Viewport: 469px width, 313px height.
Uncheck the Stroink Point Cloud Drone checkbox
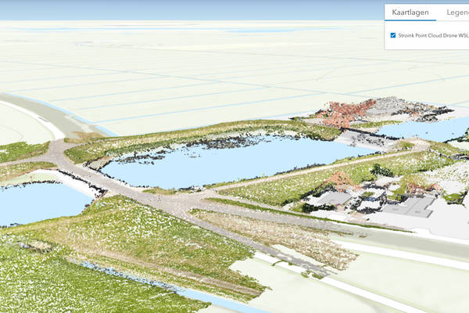pos(392,35)
